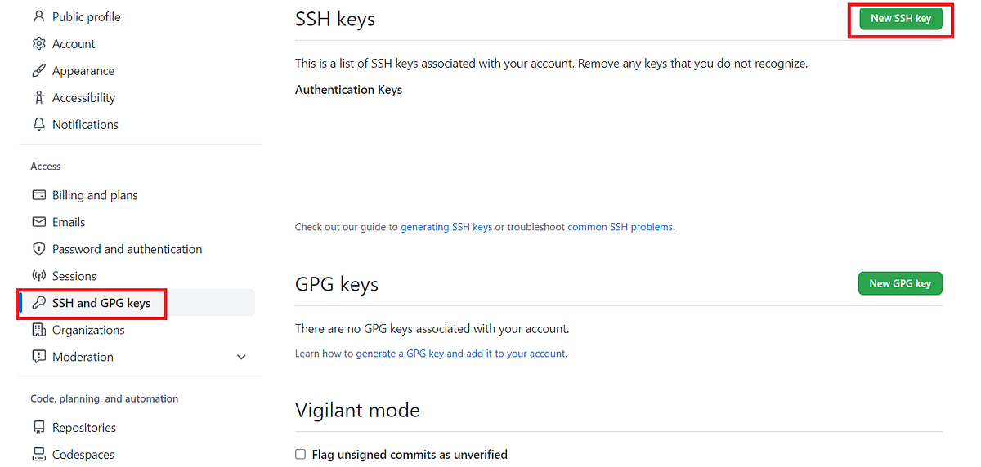
Task: Open the common SSH problems link
Action: [620, 227]
